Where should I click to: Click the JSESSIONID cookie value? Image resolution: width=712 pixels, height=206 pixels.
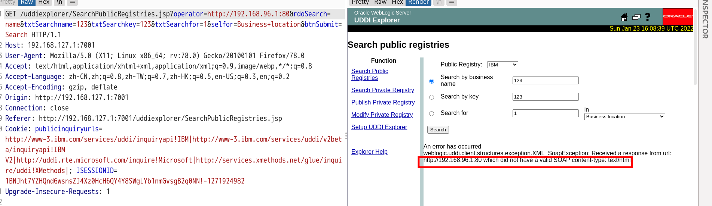click(x=125, y=181)
